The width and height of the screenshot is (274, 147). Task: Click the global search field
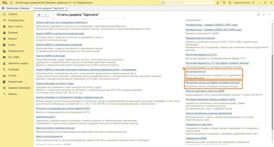pyautogui.click(x=187, y=2)
